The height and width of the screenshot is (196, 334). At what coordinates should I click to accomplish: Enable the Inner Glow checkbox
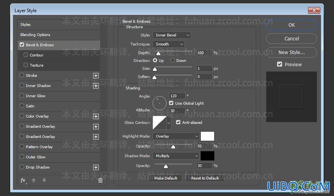[x=22, y=96]
